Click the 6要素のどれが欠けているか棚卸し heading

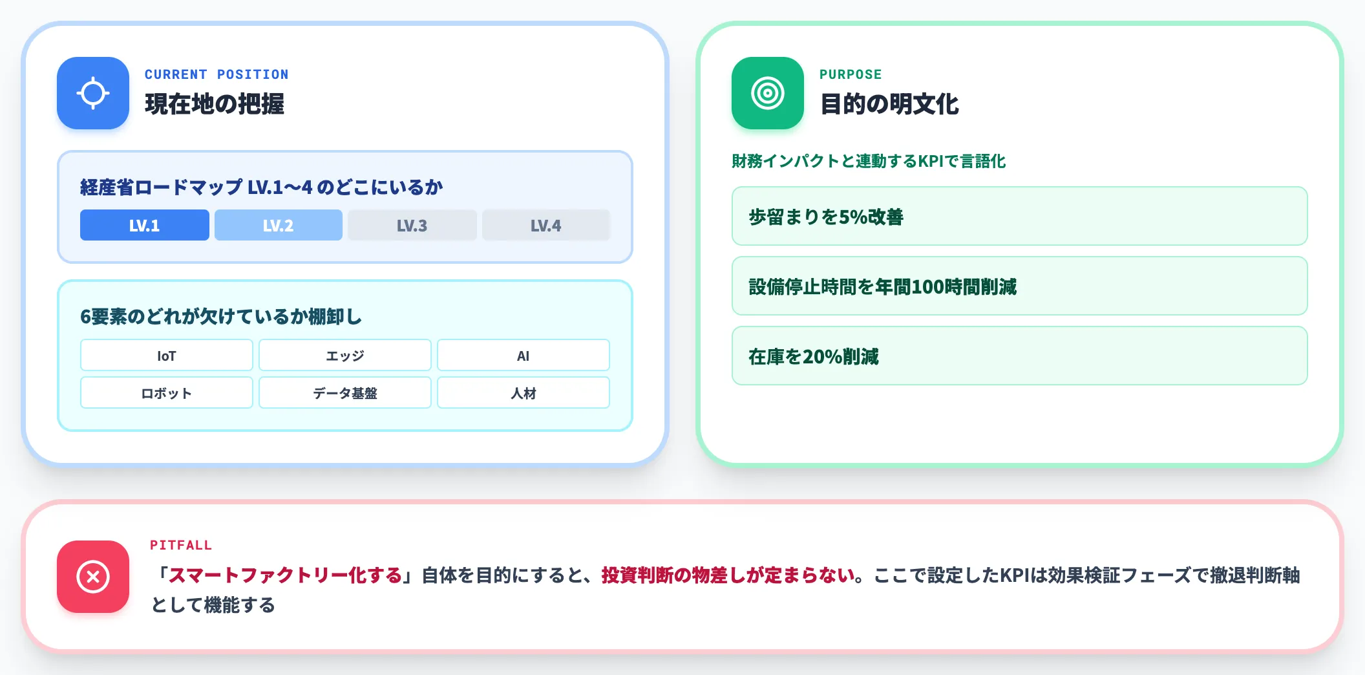pyautogui.click(x=221, y=317)
